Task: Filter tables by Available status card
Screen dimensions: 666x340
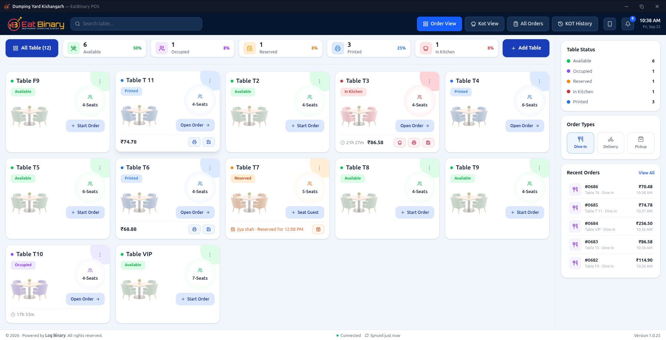Action: (104, 48)
